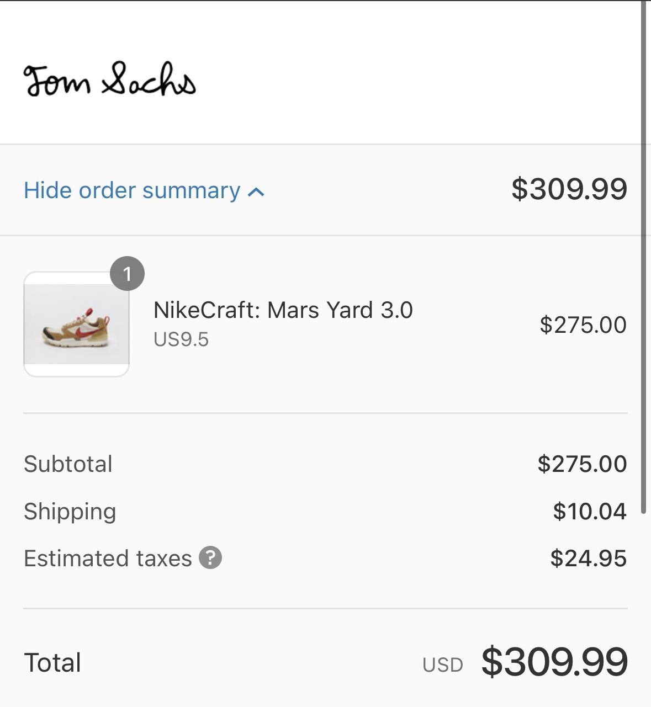Click the $10.04 shipping cost
The height and width of the screenshot is (707, 651).
point(589,511)
